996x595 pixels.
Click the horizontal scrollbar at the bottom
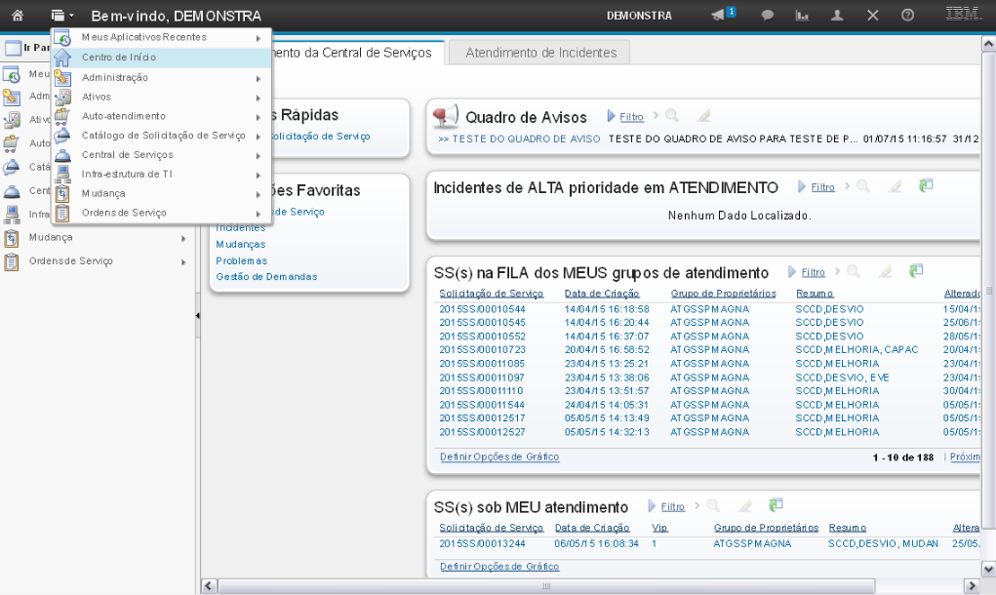click(546, 585)
